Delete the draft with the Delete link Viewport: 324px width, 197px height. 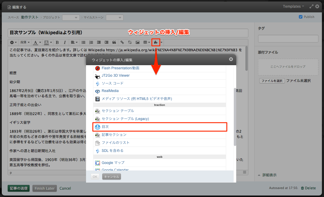[x=308, y=188]
